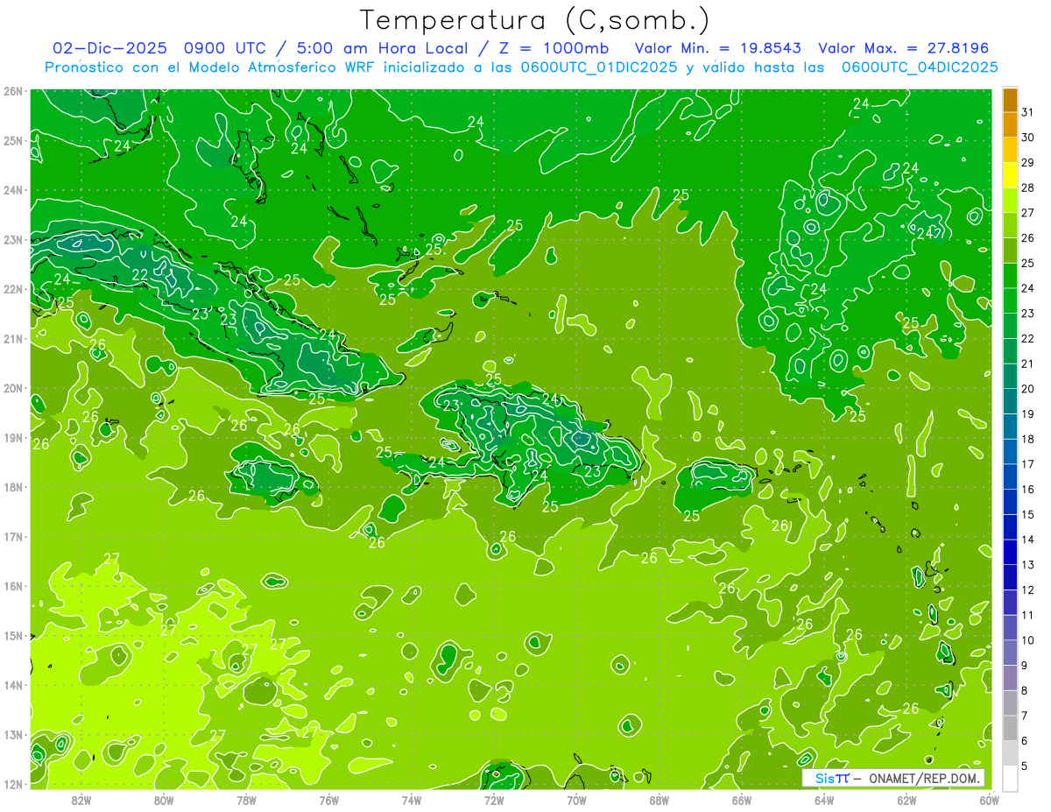Click the '66W' longitude axis label
The image size is (1051, 812).
pyautogui.click(x=742, y=800)
